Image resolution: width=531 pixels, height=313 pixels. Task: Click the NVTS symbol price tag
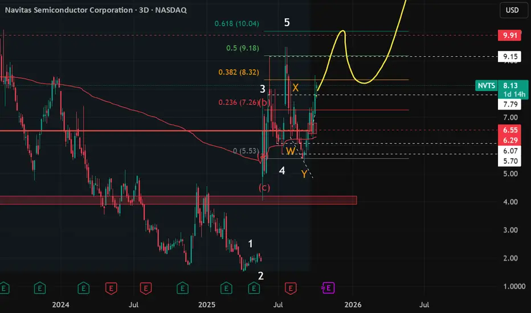(x=487, y=85)
